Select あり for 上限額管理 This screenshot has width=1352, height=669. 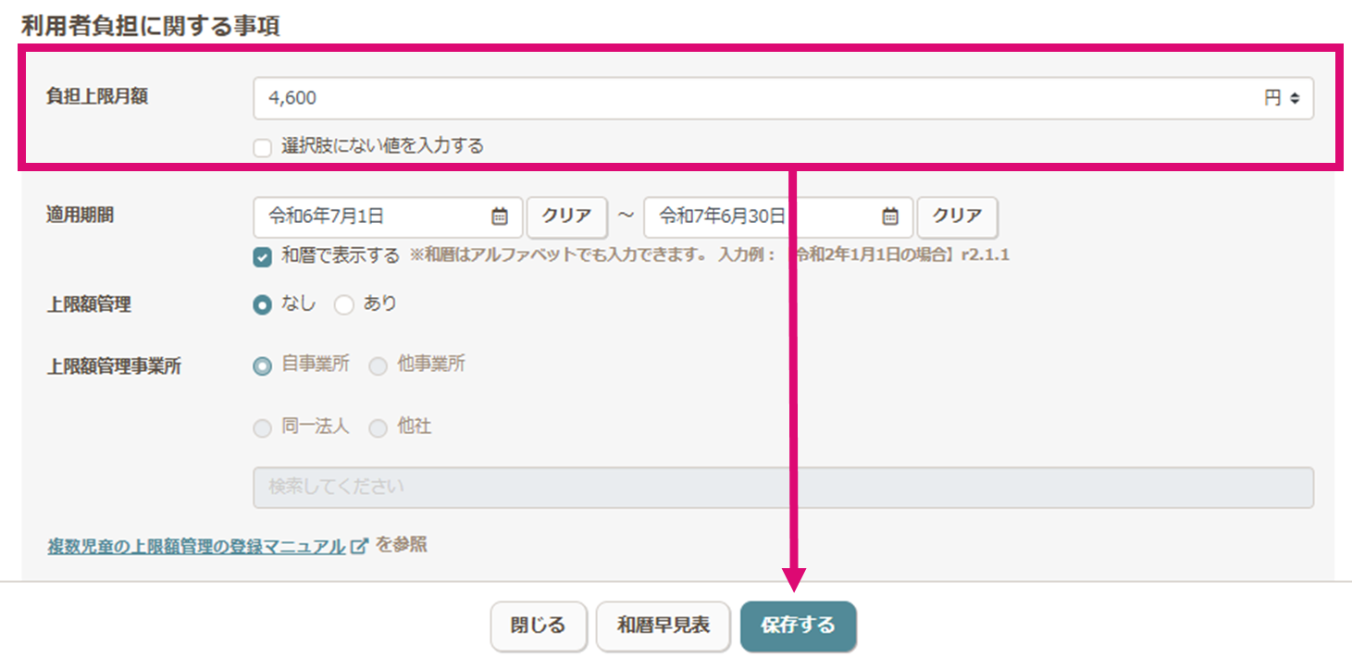(x=344, y=305)
